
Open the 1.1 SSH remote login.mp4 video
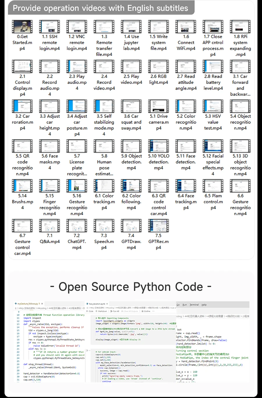(x=49, y=27)
